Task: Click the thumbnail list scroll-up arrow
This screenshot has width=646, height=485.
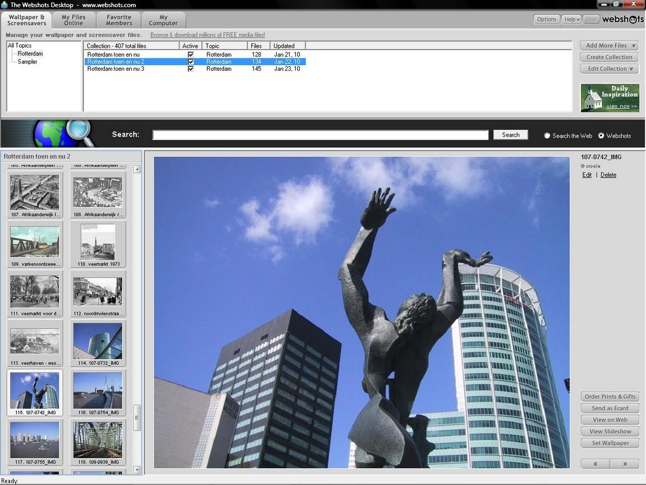Action: 137,169
